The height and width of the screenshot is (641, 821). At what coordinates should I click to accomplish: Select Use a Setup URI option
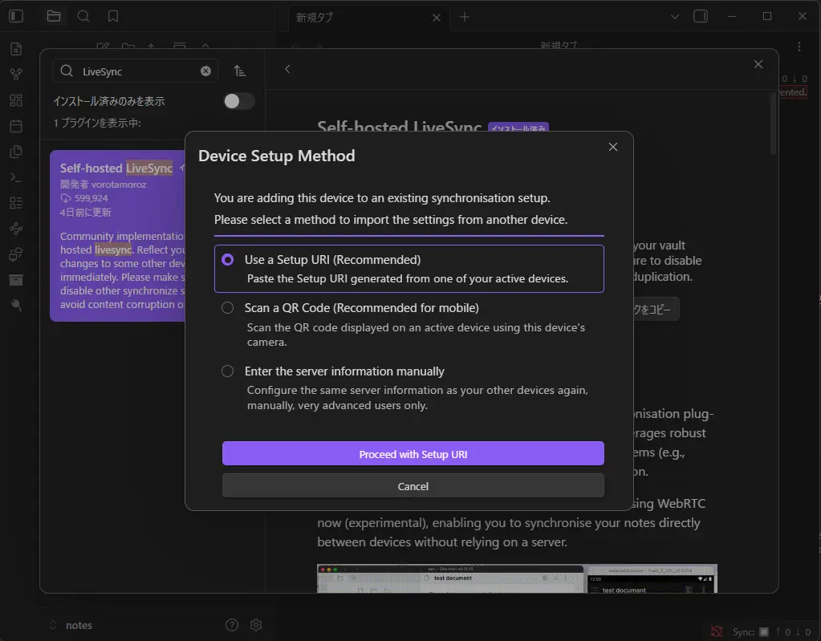coord(409,269)
